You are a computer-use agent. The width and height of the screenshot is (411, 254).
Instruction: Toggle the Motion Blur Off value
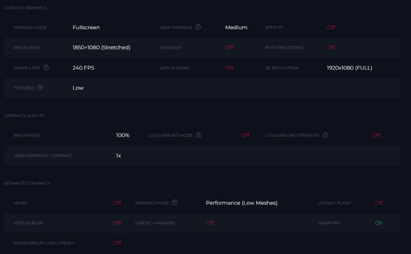pyautogui.click(x=117, y=223)
